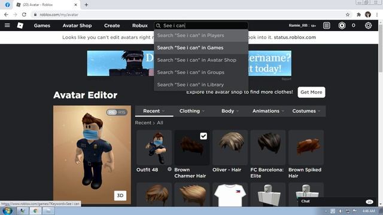This screenshot has width=383, height=215.
Task: Reload the Roblox page
Action: point(24,14)
